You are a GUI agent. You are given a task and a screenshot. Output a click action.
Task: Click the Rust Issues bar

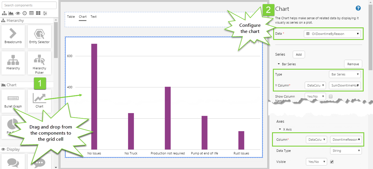[x=241, y=140]
